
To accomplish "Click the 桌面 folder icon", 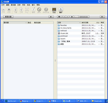I will click(x=59, y=44).
